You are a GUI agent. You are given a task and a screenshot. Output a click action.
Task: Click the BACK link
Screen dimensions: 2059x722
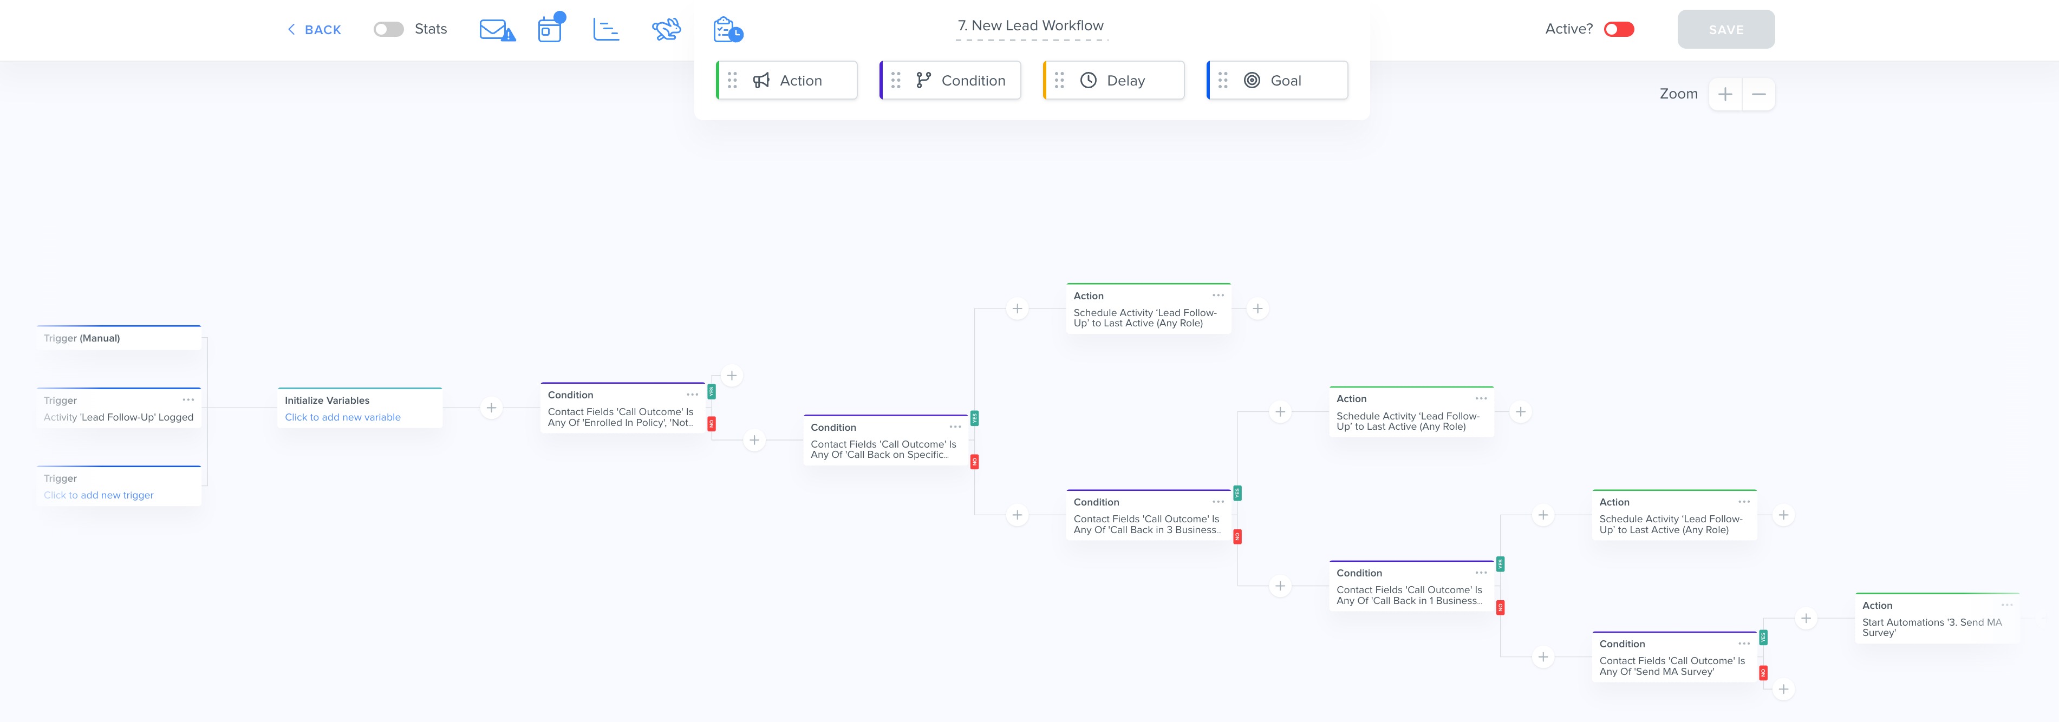[x=314, y=30]
